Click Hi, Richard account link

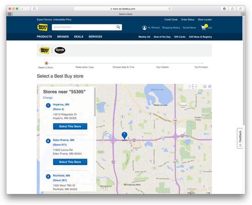[x=154, y=28]
